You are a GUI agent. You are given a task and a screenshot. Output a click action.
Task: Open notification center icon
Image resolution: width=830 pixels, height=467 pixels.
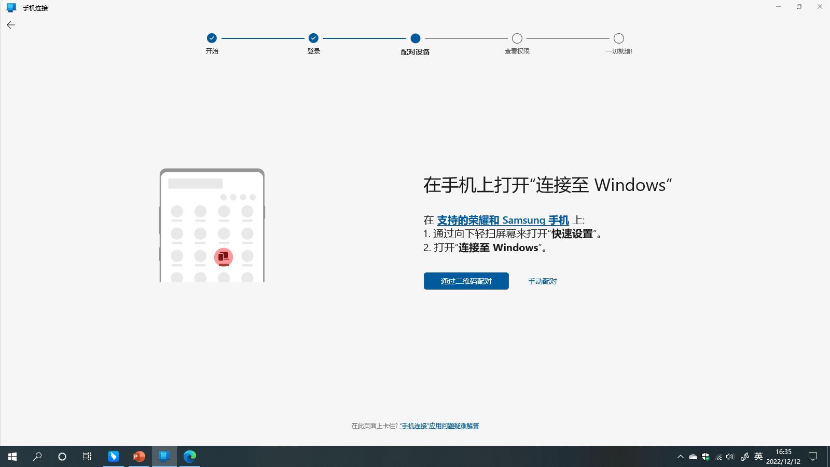coord(813,457)
